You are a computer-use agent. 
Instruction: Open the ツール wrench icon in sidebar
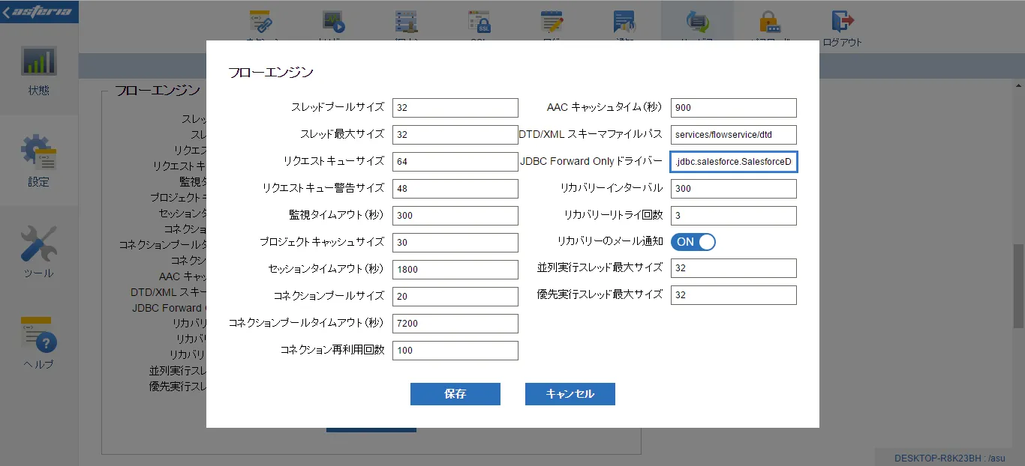[38, 243]
